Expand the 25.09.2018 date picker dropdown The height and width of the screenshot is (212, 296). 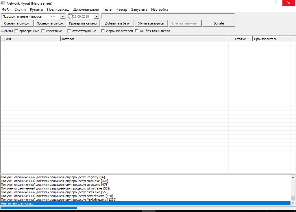(97, 16)
